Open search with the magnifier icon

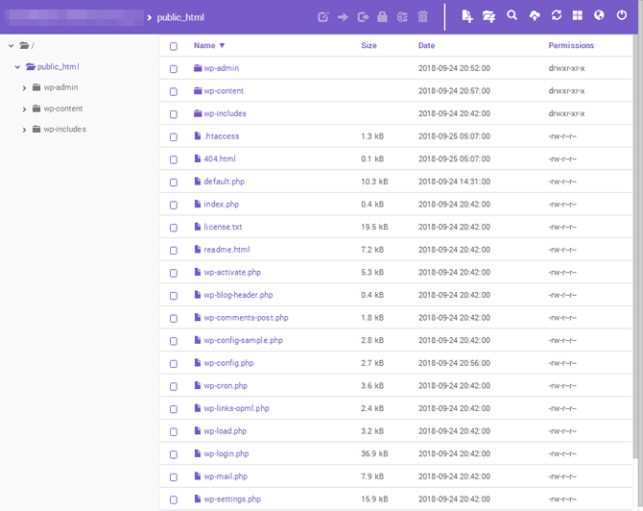[512, 15]
